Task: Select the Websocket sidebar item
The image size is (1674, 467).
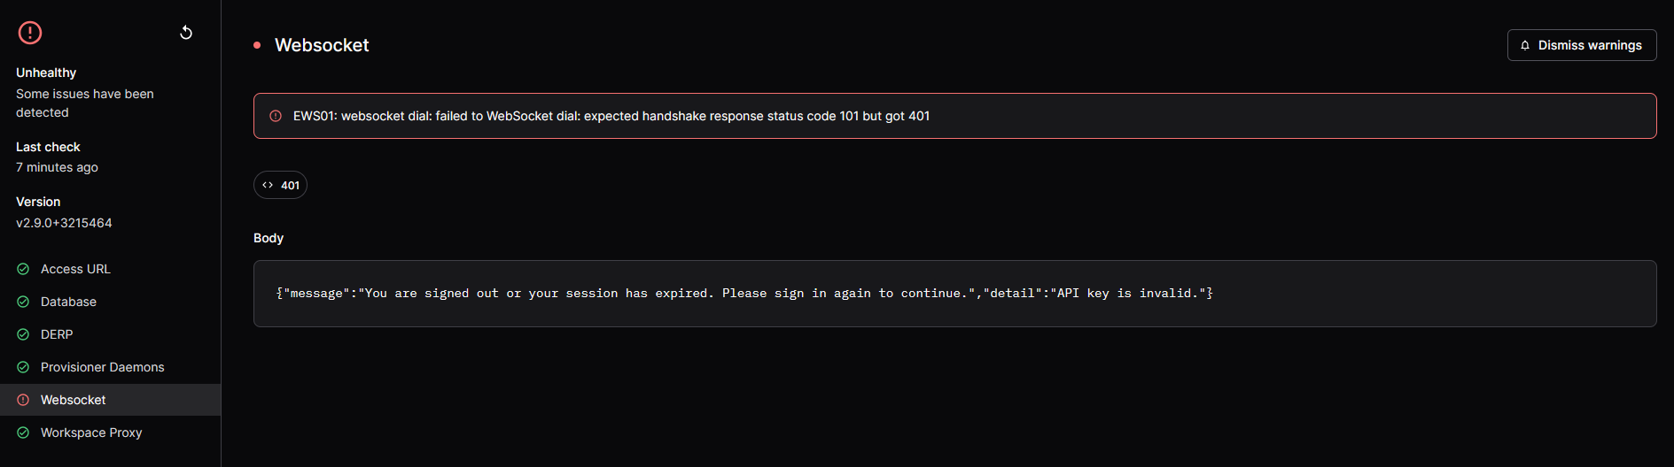Action: click(110, 400)
